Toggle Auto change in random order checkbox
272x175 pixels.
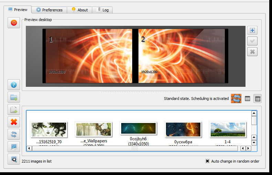pyautogui.click(x=207, y=161)
